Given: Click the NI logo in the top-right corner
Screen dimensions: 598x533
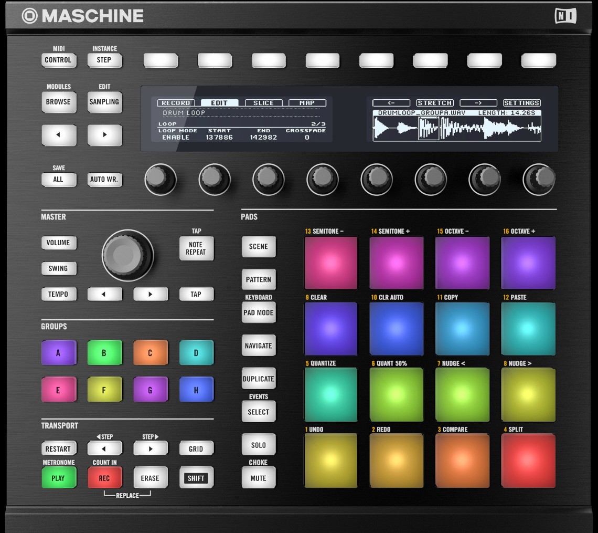Looking at the screenshot, I should [x=567, y=15].
